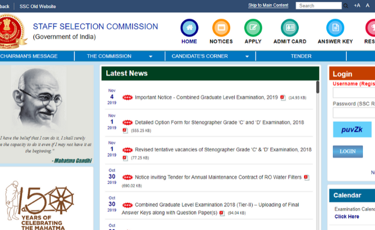Open PDF icon for RO Water Filters tender
The width and height of the screenshot is (375, 230).
click(x=306, y=178)
